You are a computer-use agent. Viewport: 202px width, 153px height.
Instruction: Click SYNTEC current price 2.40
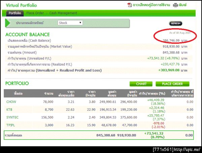coord(92,117)
